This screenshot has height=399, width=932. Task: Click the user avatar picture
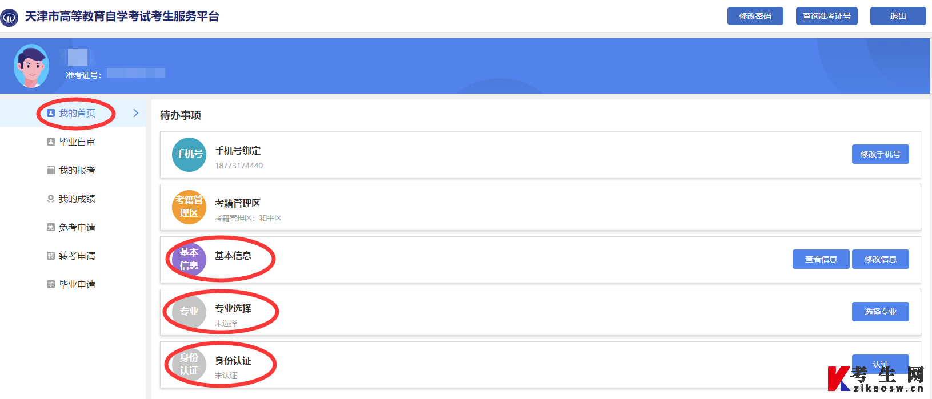tap(31, 66)
